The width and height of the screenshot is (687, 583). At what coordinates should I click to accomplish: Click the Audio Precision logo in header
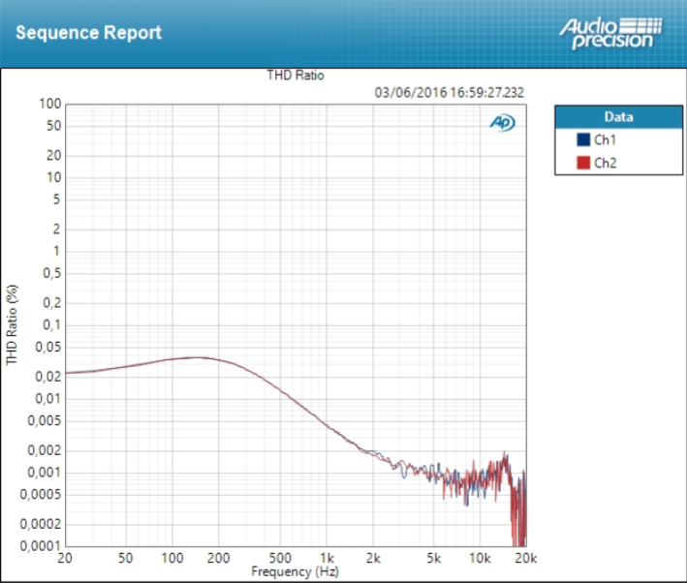(x=610, y=33)
